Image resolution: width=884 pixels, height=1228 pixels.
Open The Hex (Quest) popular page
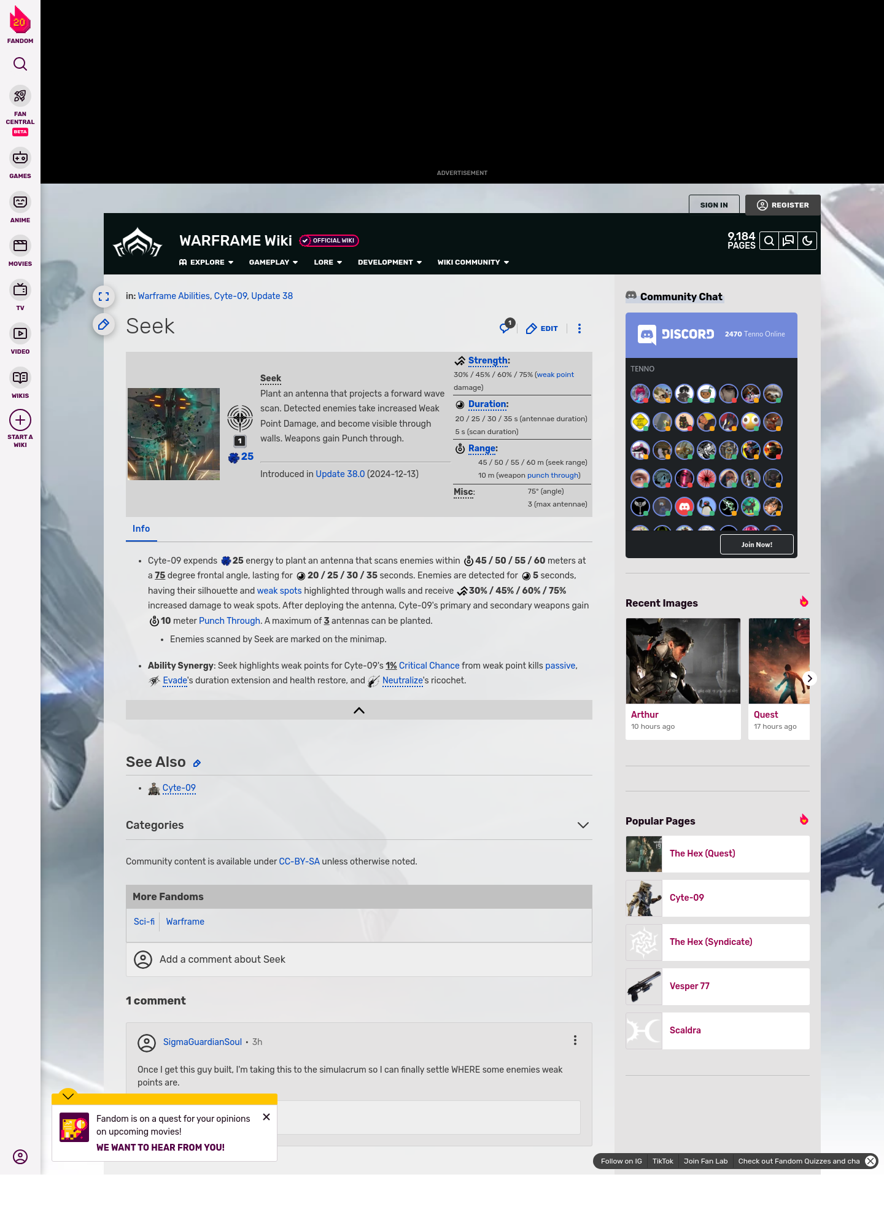point(718,853)
